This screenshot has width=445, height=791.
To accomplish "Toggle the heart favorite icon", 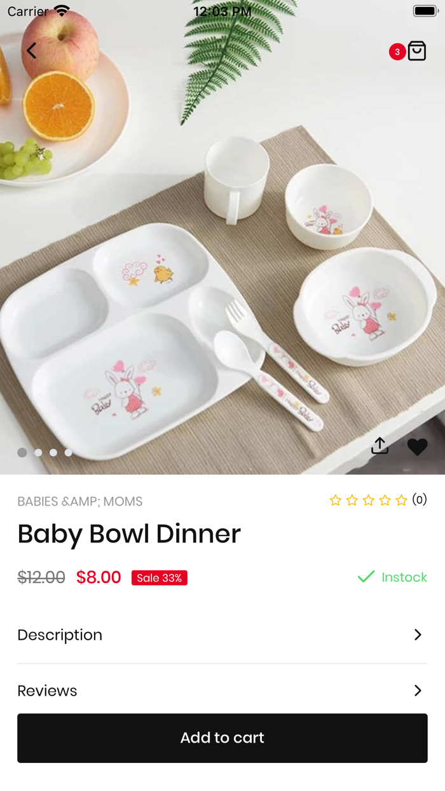I will click(417, 447).
